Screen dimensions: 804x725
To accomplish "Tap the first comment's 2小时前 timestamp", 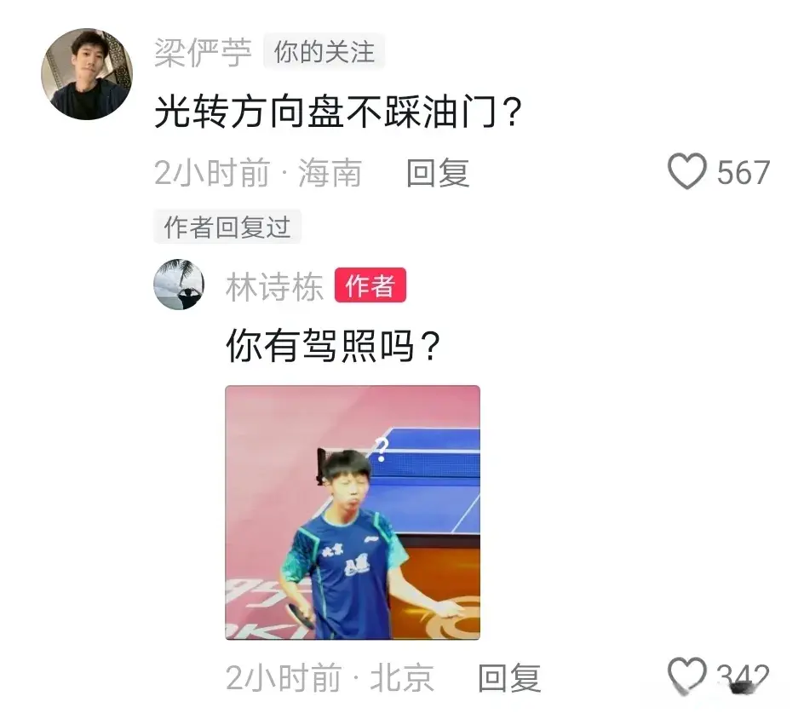I will tap(212, 173).
